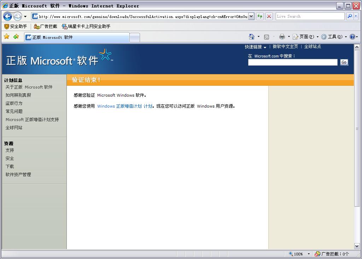Viewport: 362px width, 259px height.
Task: Click the Live Search magnifier button
Action: (x=350, y=16)
